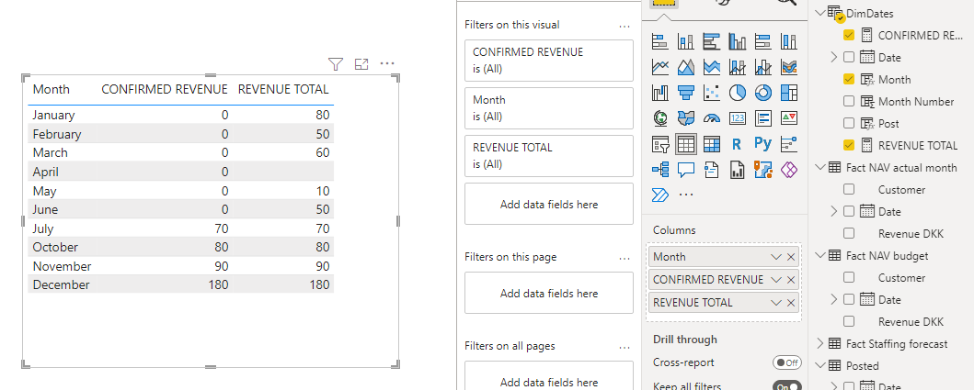Select the clustered bar chart visual
974x390 pixels.
tap(711, 41)
